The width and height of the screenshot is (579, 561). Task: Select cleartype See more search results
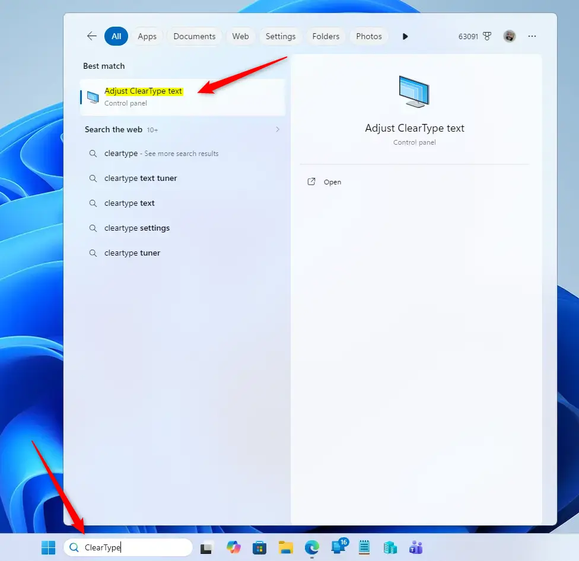[183, 154]
